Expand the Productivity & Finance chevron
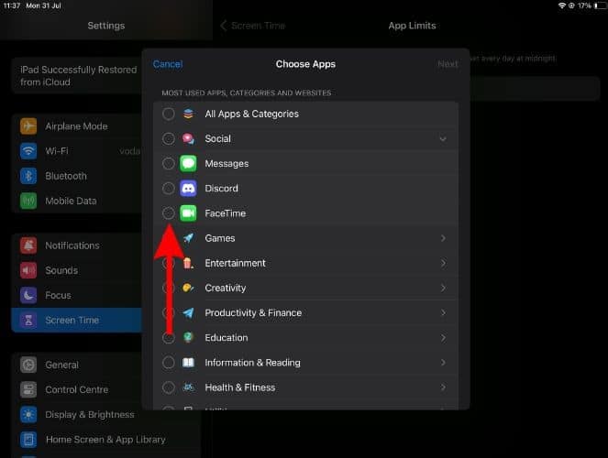This screenshot has height=458, width=608. (443, 313)
